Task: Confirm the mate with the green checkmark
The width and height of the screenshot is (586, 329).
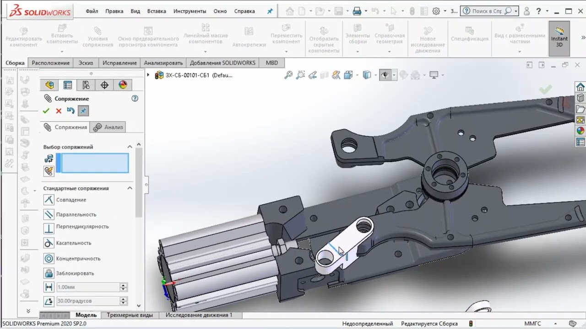Action: click(46, 111)
